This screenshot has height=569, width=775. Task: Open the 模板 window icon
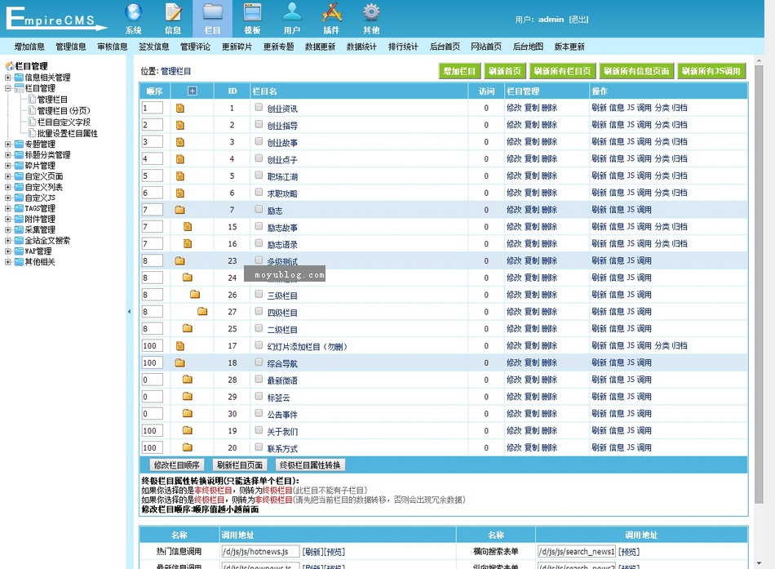(x=252, y=12)
